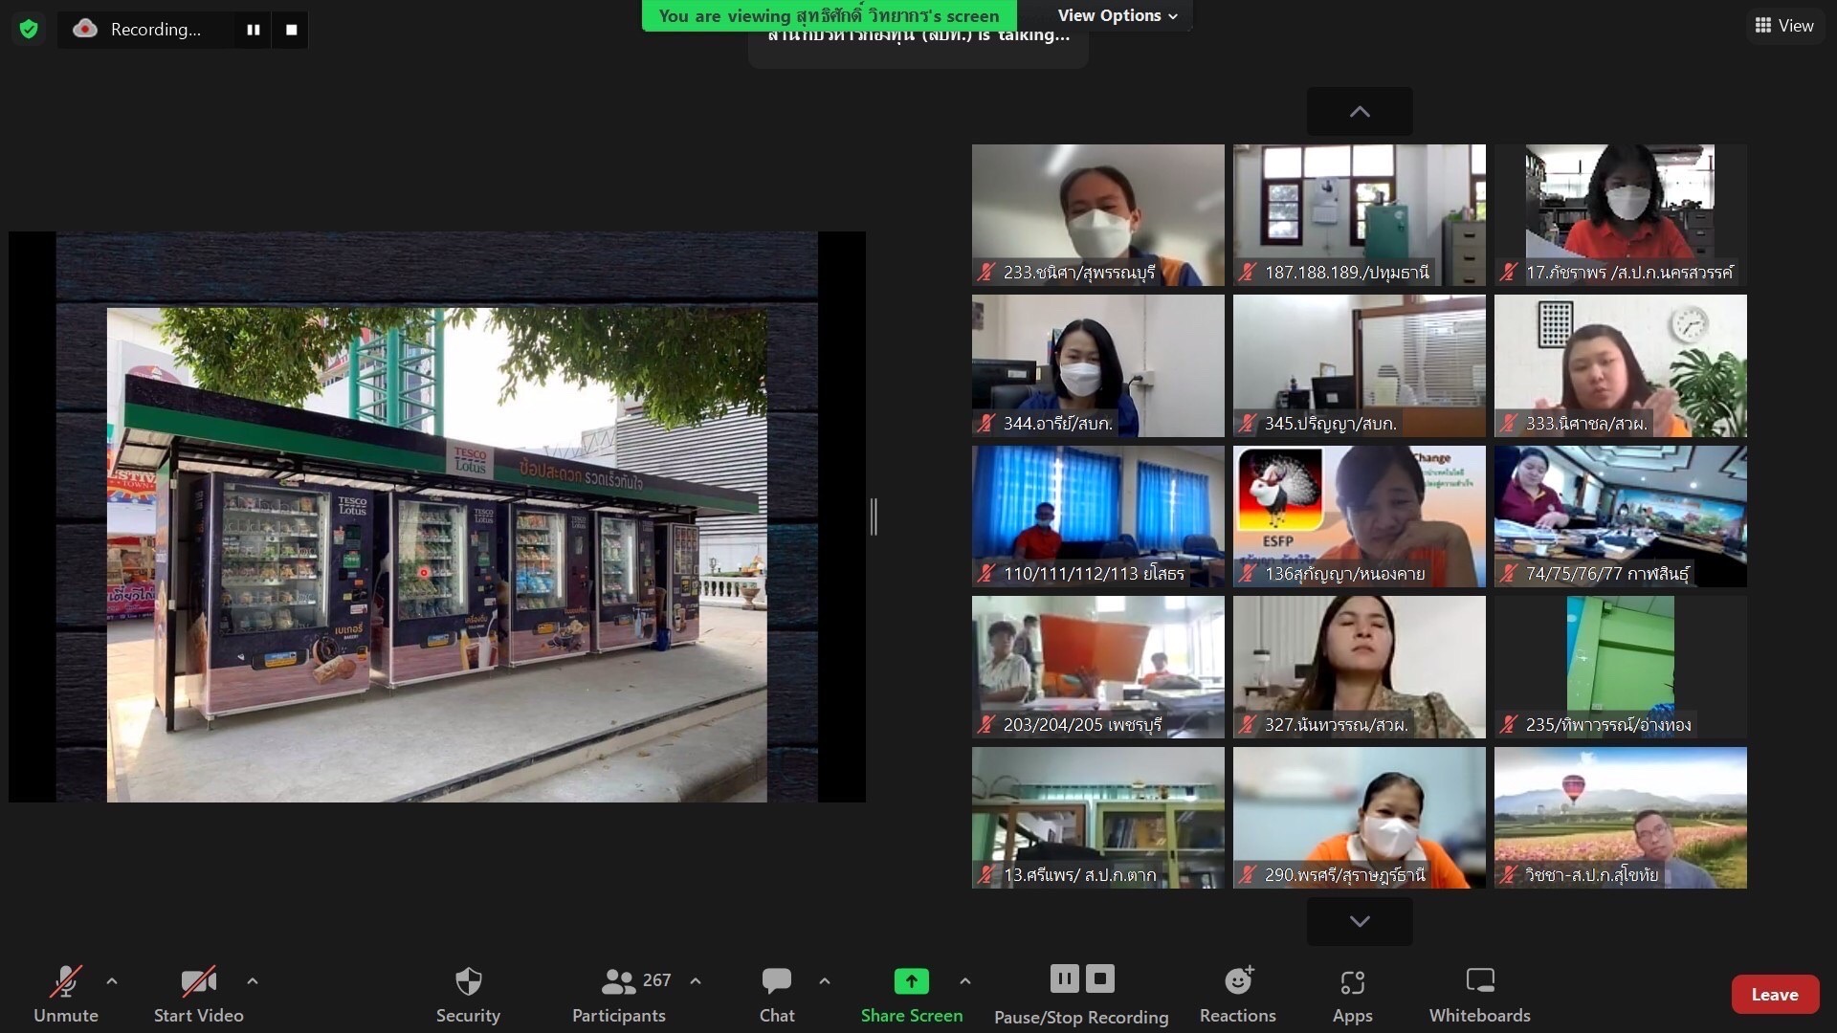Viewport: 1837px width, 1033px height.
Task: Click muted mic icon on กาฬสินธุ์ tile
Action: (1509, 574)
